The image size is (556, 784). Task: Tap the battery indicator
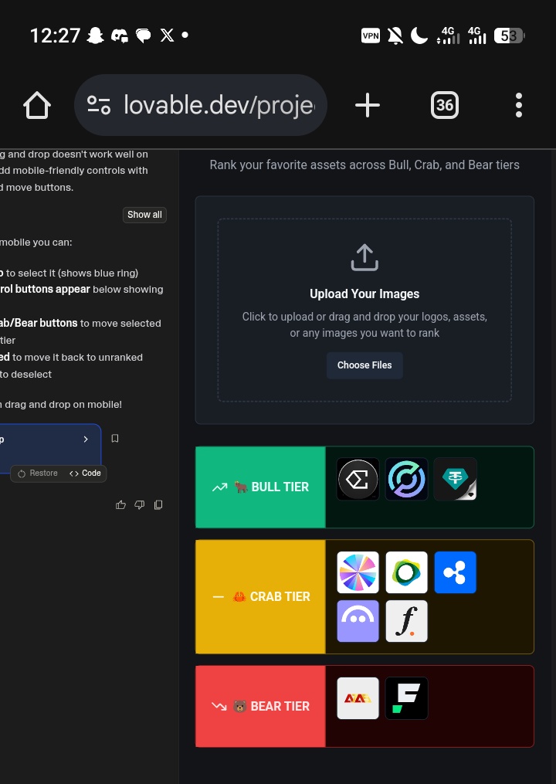coord(509,36)
